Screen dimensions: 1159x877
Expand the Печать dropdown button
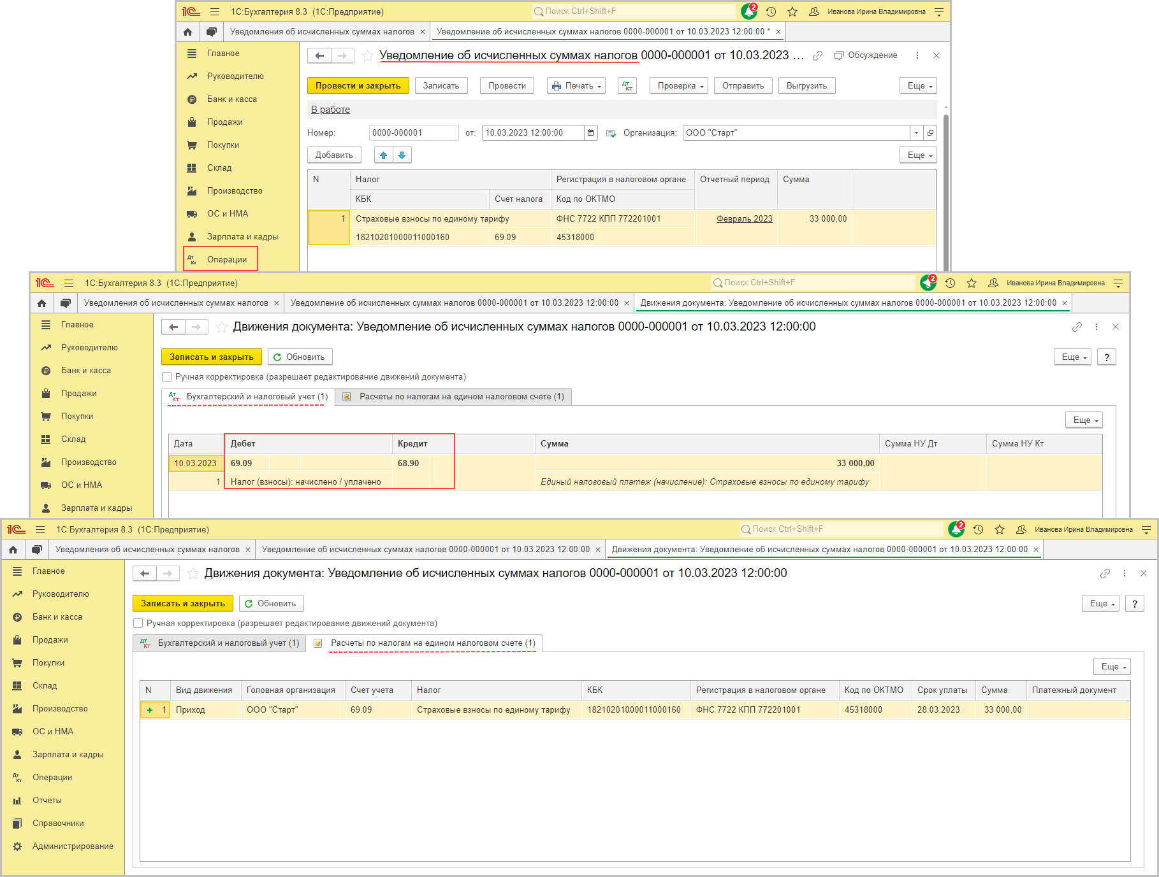point(576,86)
